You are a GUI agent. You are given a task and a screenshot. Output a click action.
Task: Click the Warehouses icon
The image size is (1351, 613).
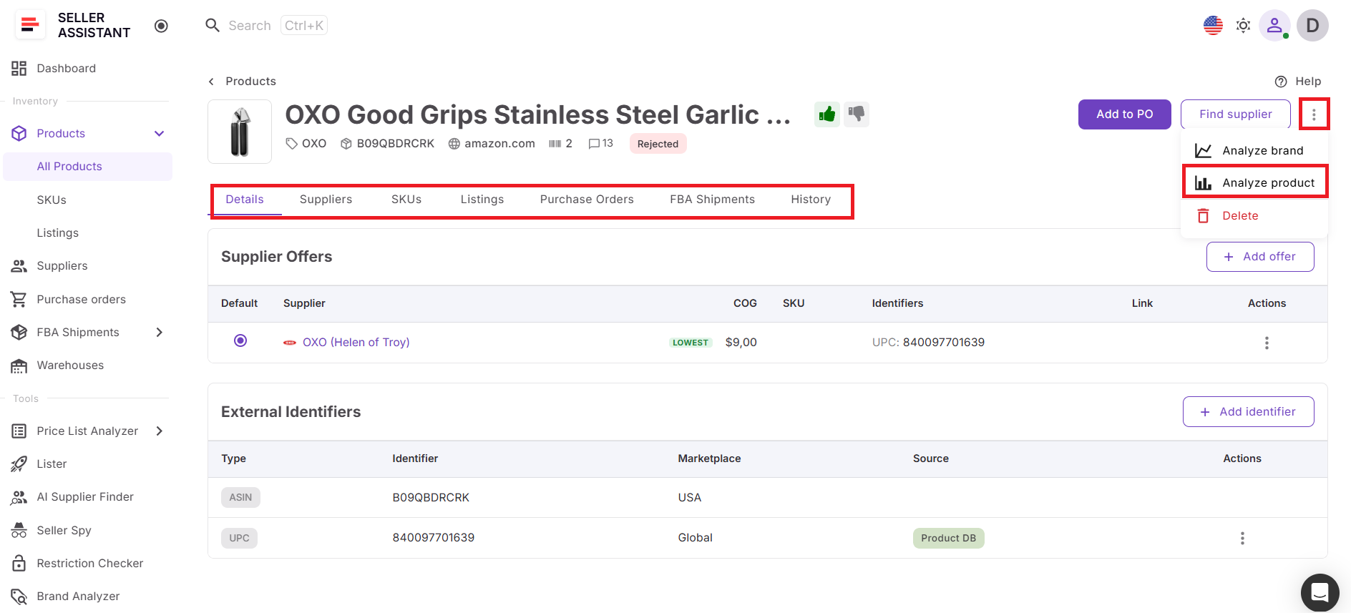[x=19, y=366]
